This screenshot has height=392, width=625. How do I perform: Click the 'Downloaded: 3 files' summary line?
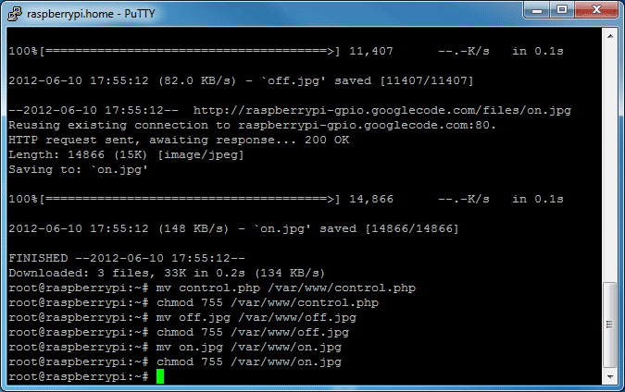[x=167, y=274]
